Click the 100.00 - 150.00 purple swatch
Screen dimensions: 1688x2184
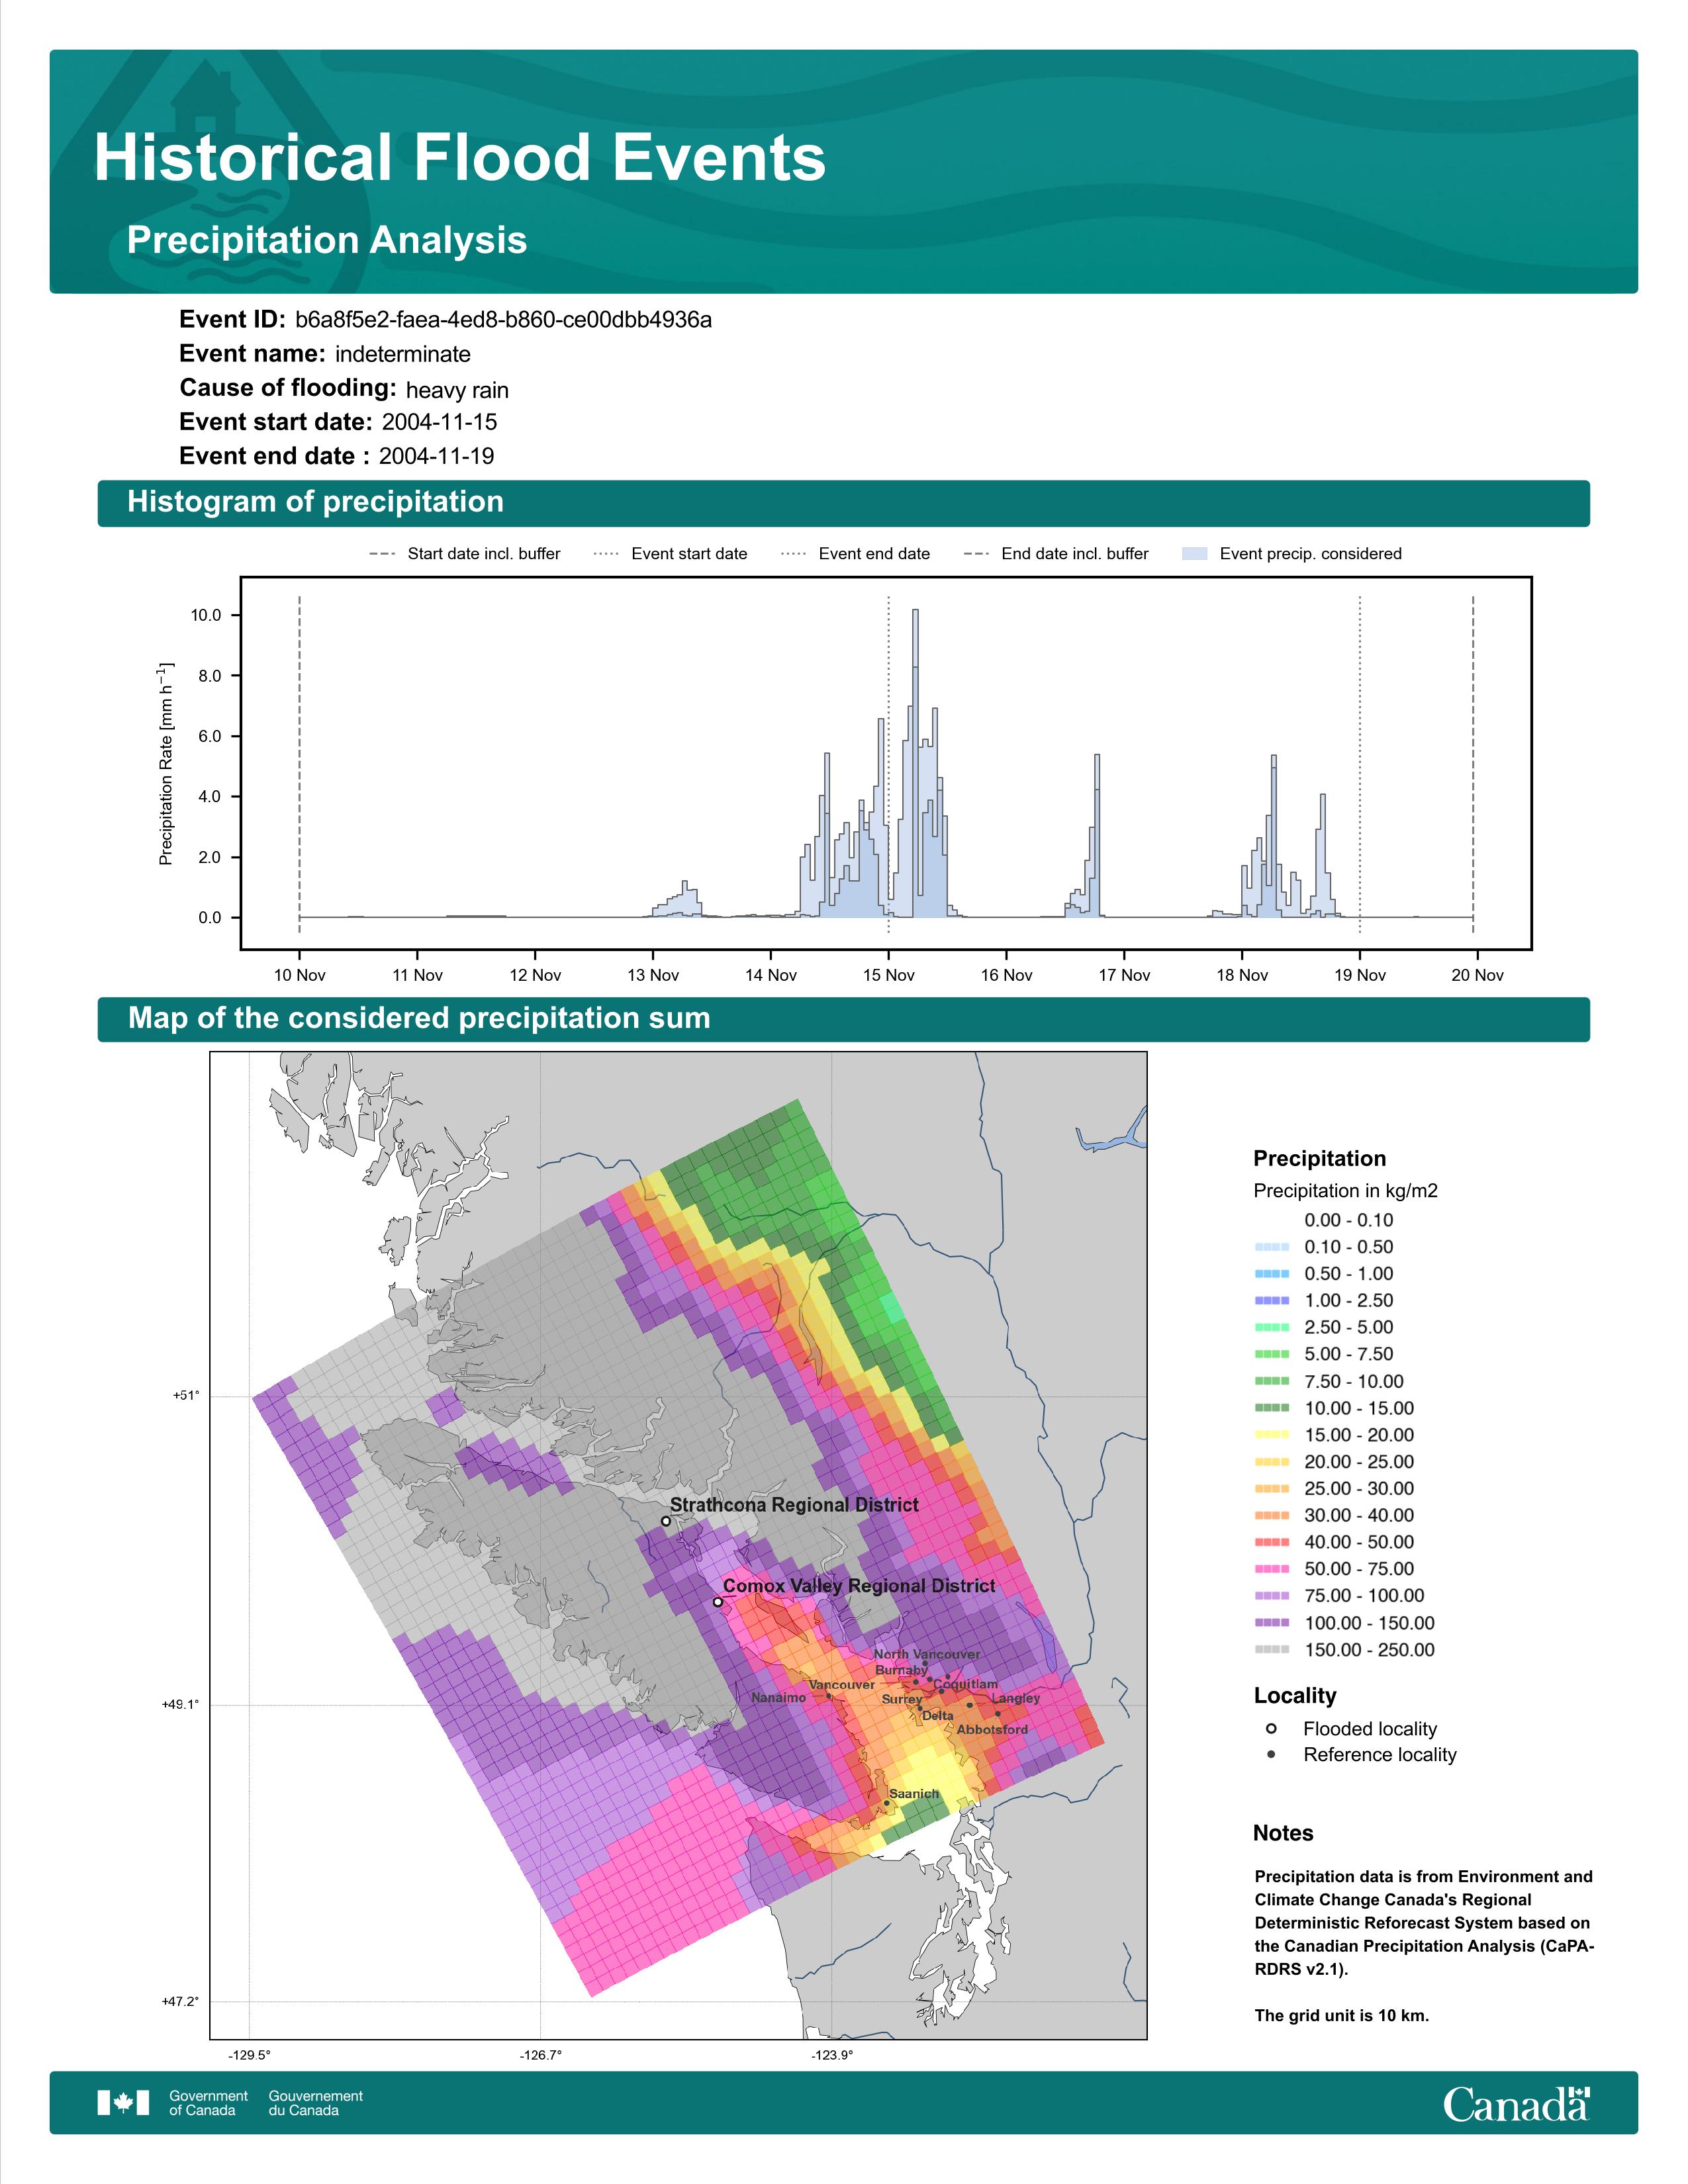pyautogui.click(x=1271, y=1623)
